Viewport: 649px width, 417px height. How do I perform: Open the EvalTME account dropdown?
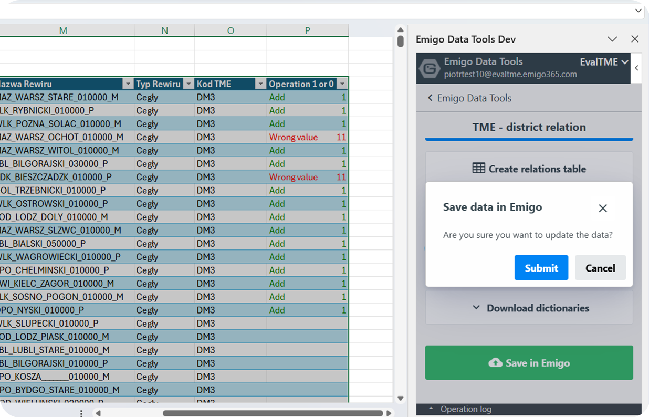[x=604, y=62]
